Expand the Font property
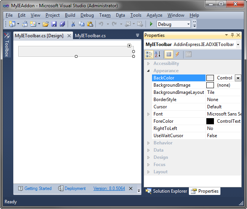Viewport: 247px width, 209px height. (148, 114)
